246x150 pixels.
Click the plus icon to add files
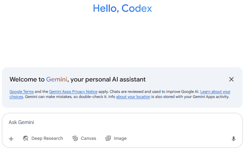11,139
